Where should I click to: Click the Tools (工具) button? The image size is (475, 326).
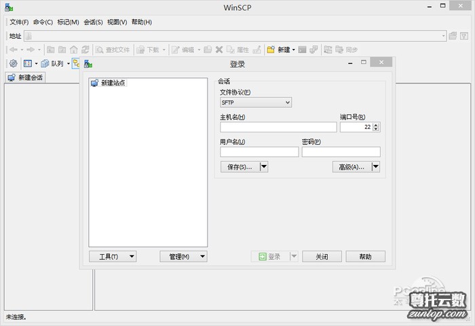tap(113, 257)
